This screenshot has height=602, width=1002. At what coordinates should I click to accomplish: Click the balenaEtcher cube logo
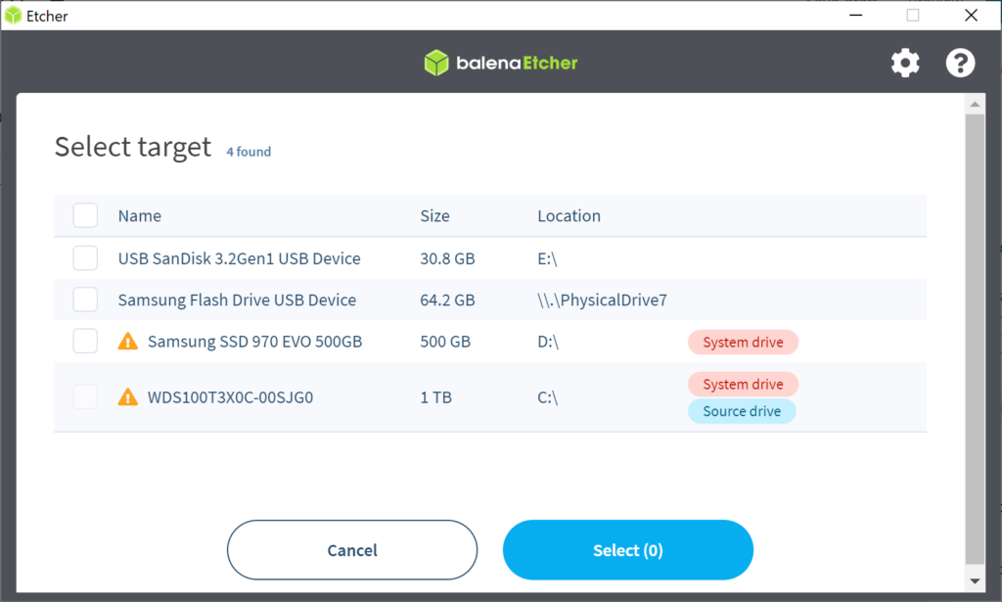pos(436,63)
